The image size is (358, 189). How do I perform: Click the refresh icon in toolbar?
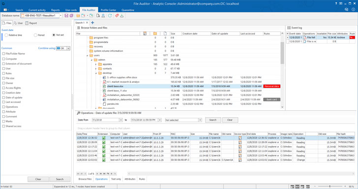tap(110, 16)
